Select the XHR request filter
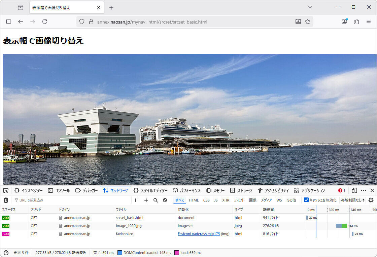 pos(226,200)
